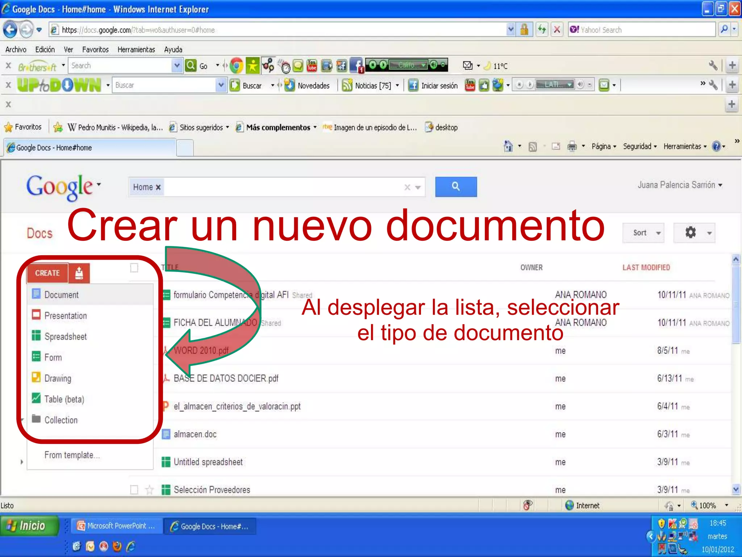The image size is (742, 557).
Task: Click the Firefox quick launch icon
Action: pyautogui.click(x=117, y=546)
